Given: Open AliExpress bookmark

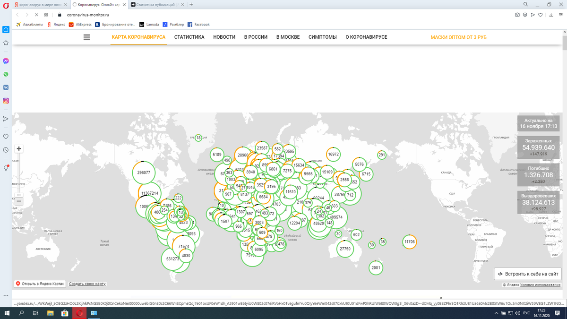Looking at the screenshot, I should (80, 25).
